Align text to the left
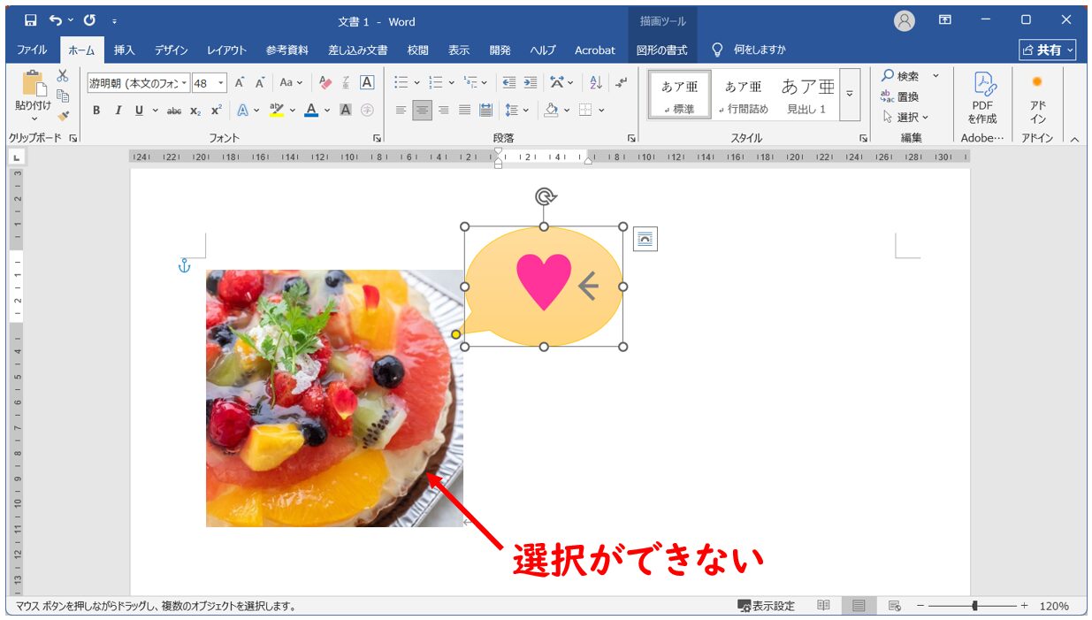 click(x=401, y=111)
